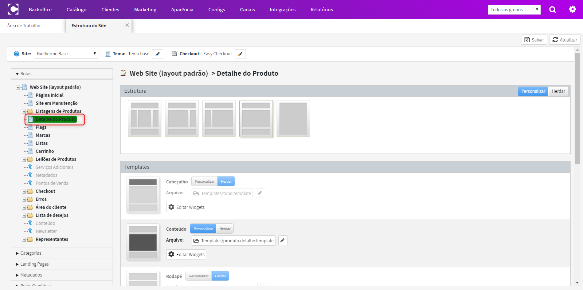Select blank full-page layout thumbnail

[x=293, y=119]
